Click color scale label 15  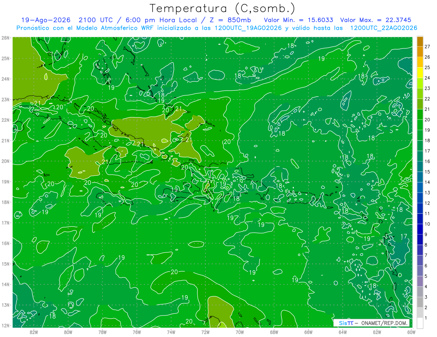[x=427, y=172]
